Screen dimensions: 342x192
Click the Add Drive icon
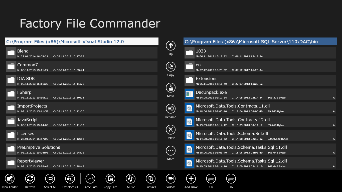pyautogui.click(x=191, y=179)
